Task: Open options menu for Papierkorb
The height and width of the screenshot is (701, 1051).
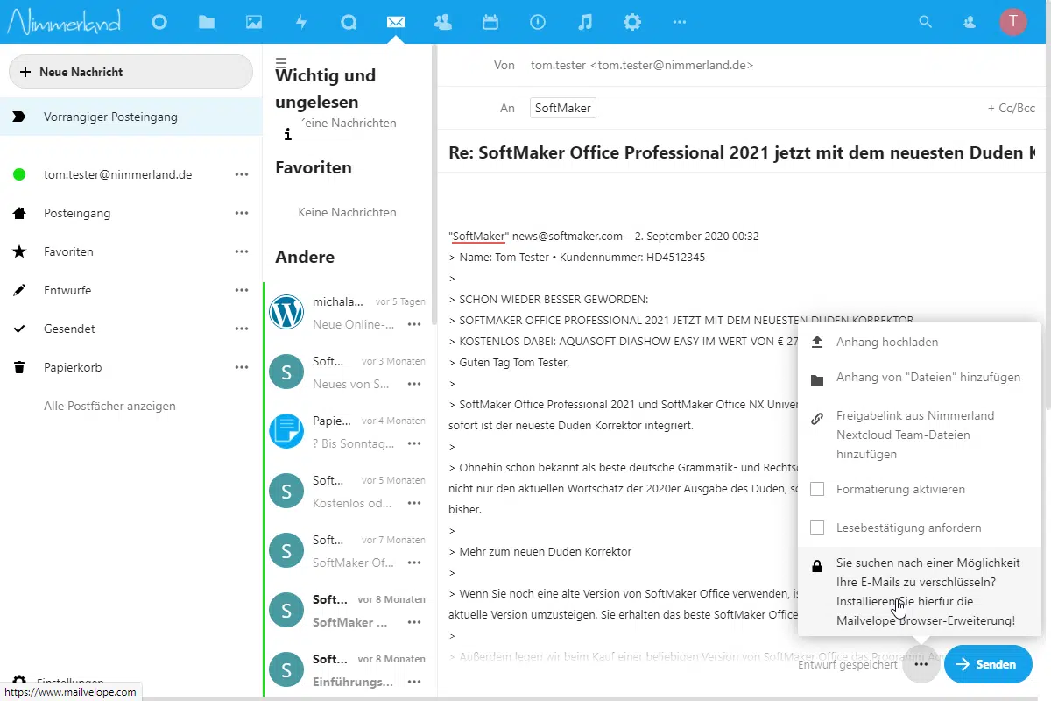Action: (x=242, y=367)
